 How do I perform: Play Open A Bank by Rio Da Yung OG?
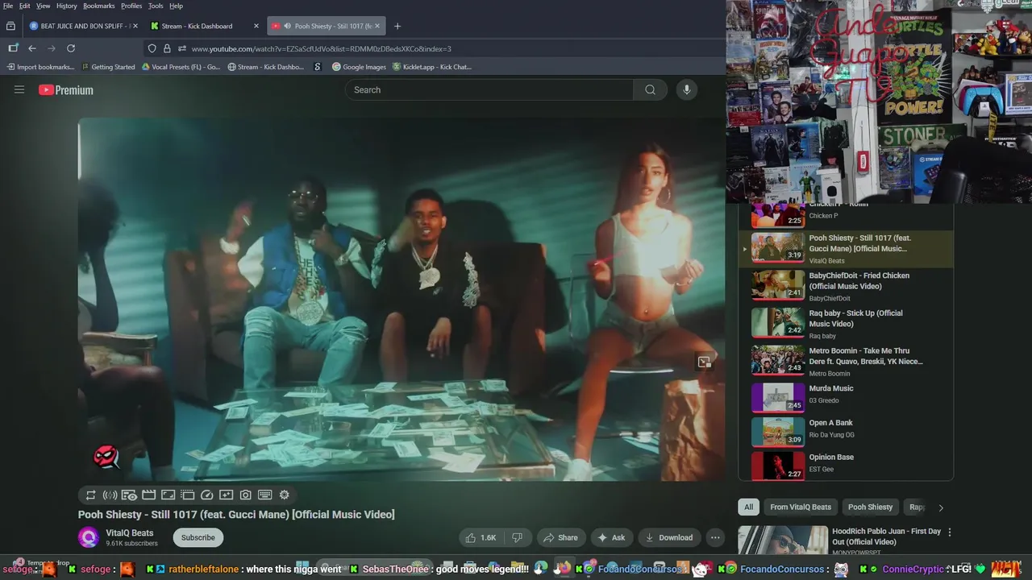pyautogui.click(x=846, y=431)
